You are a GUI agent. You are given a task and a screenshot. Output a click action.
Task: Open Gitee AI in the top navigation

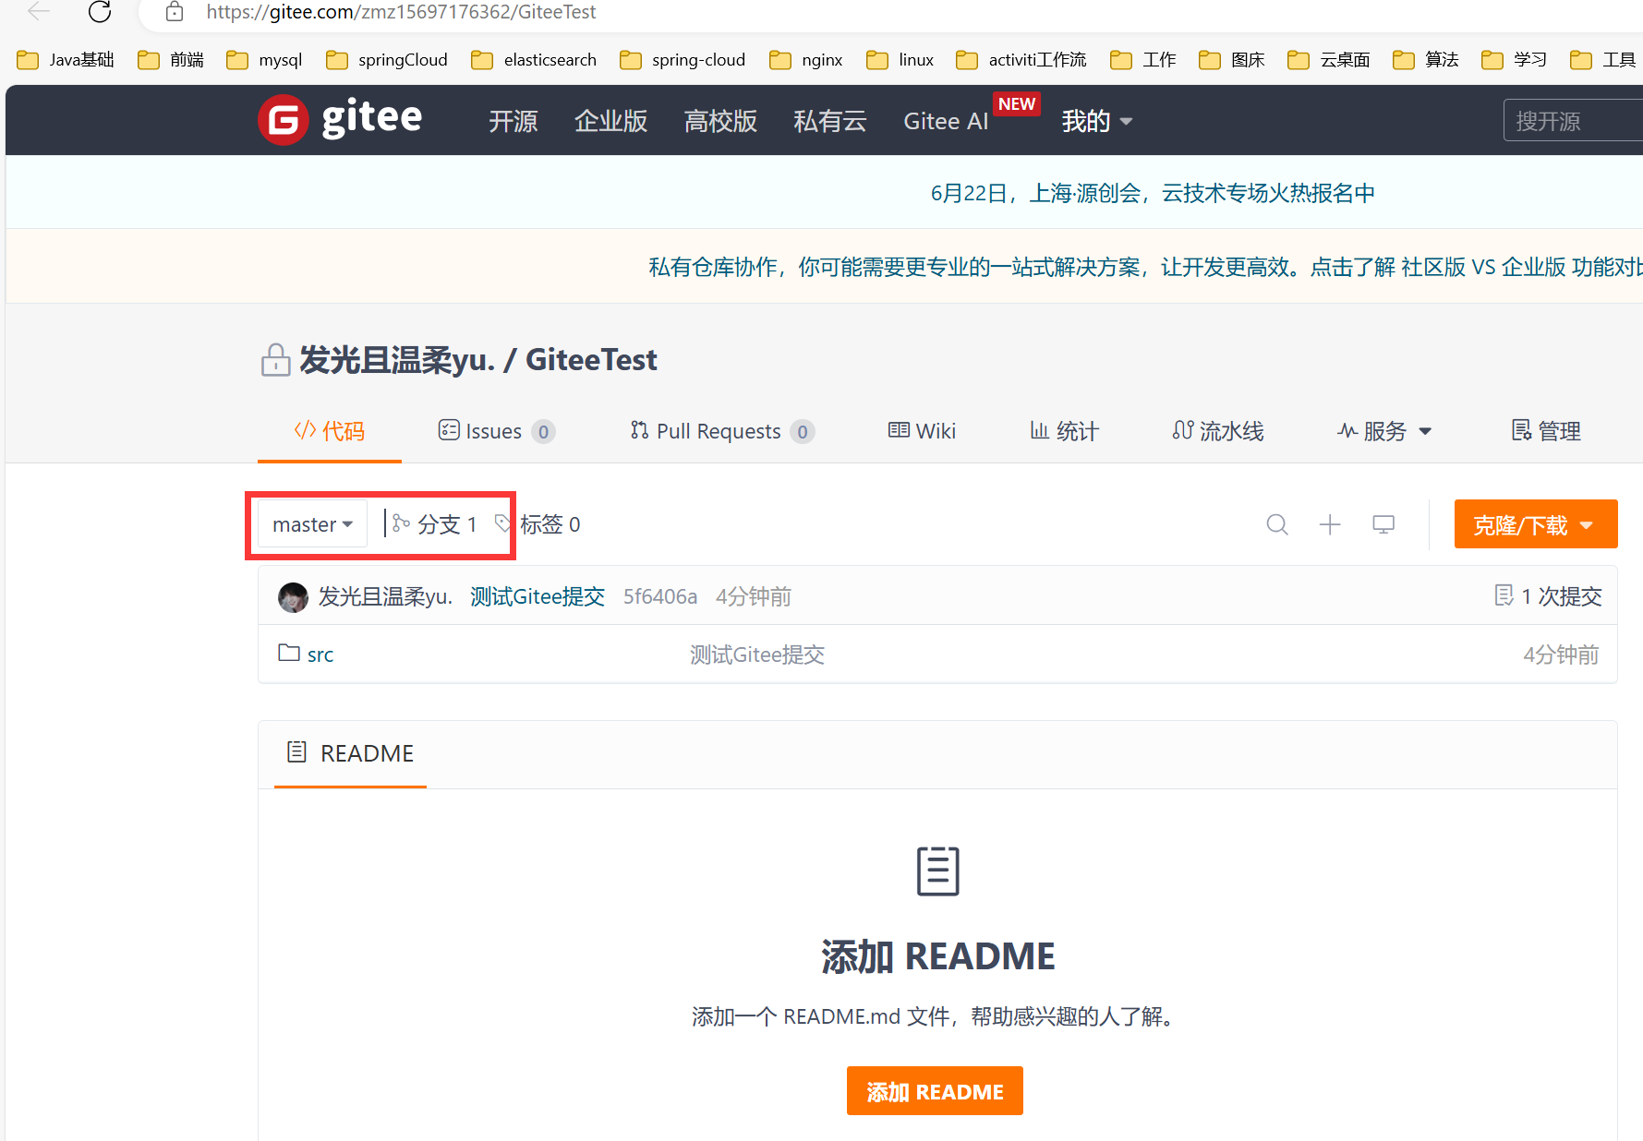(x=946, y=122)
